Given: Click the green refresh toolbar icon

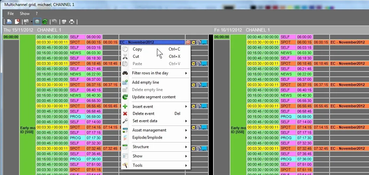Looking at the screenshot, I should pos(44,22).
